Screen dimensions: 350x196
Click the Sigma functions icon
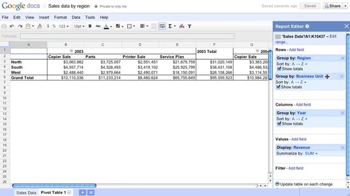(x=170, y=26)
